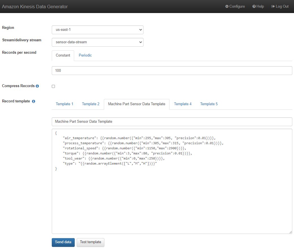Click the Compress Records info icon
This screenshot has width=294, height=250.
click(x=37, y=86)
